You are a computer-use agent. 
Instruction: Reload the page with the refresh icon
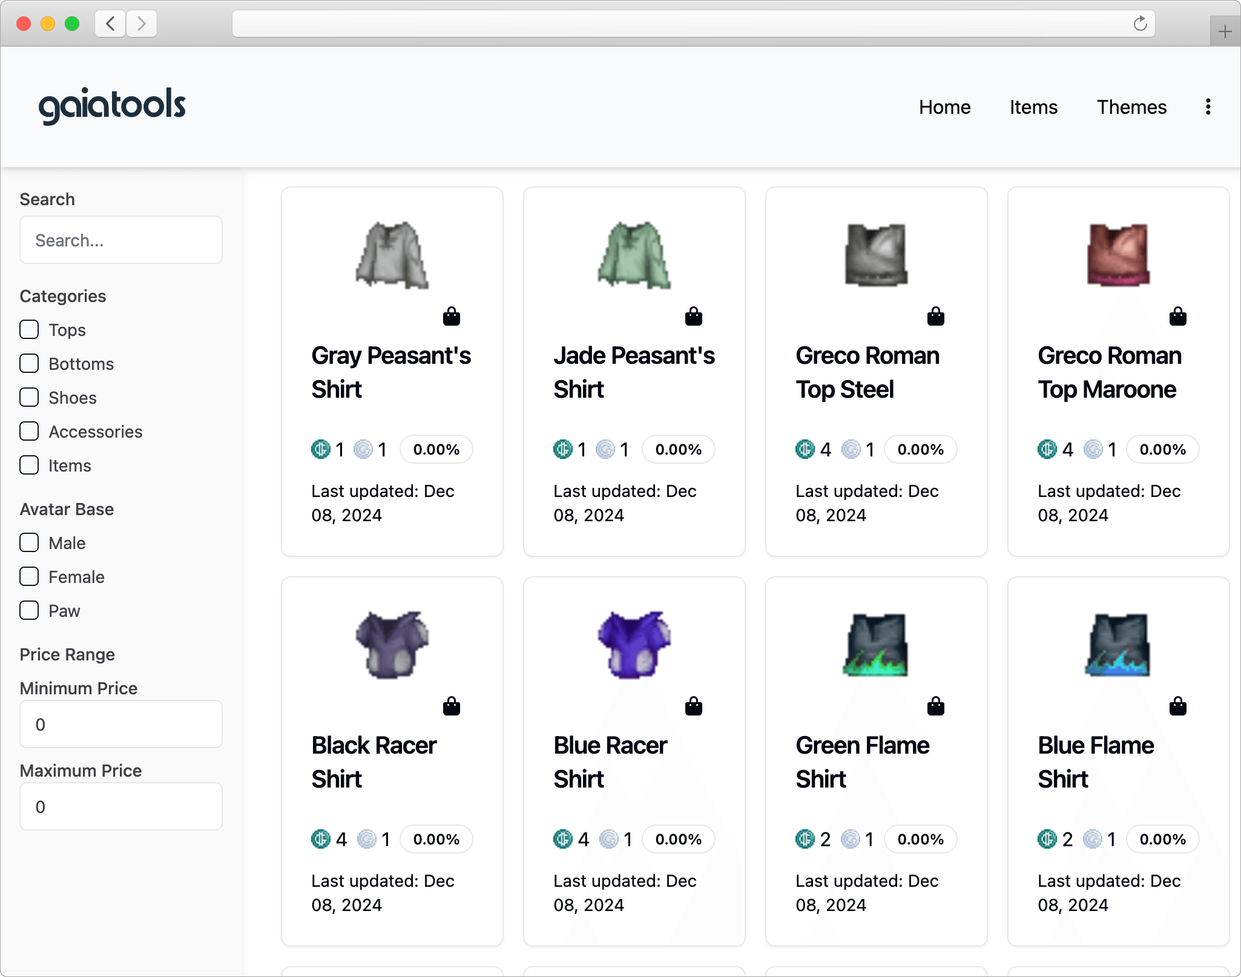point(1141,24)
